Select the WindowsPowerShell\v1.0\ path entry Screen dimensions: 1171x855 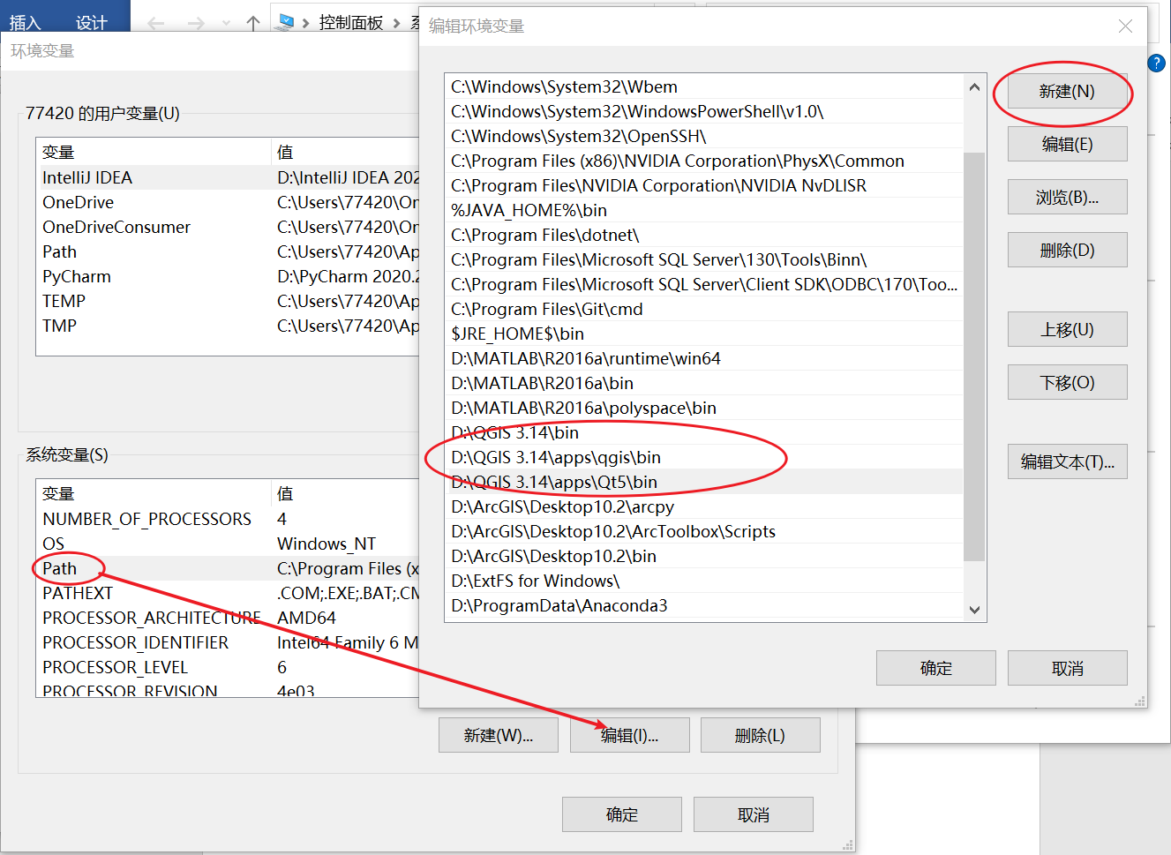[x=704, y=111]
